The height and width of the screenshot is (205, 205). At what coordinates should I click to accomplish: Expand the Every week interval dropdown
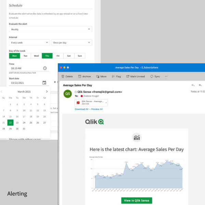click(x=29, y=42)
